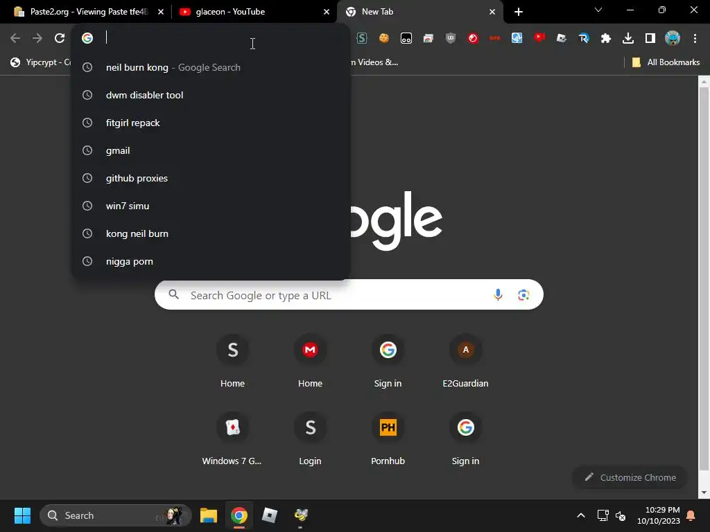Screen dimensions: 710x532
Task: Click the blue R extension icon
Action: click(x=584, y=38)
